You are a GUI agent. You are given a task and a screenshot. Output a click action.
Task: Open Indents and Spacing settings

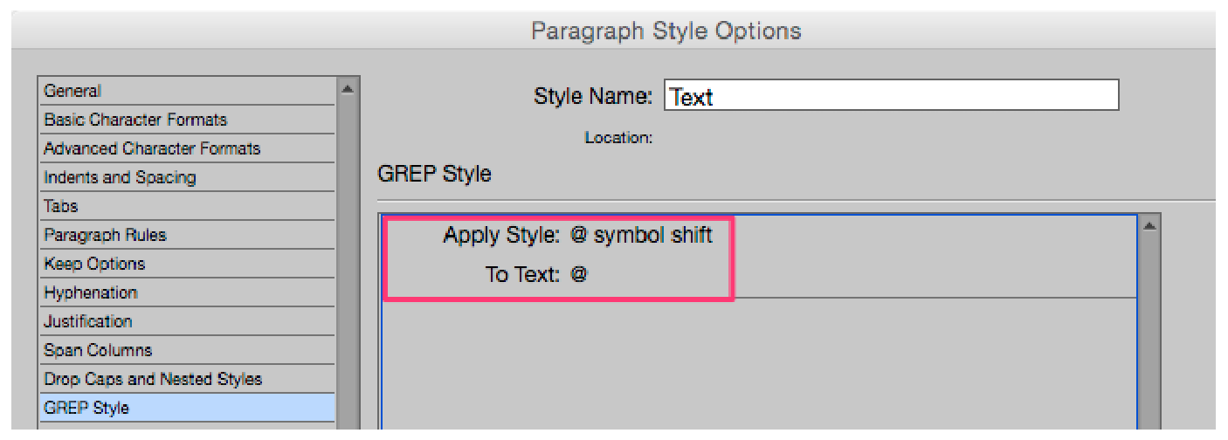click(120, 177)
